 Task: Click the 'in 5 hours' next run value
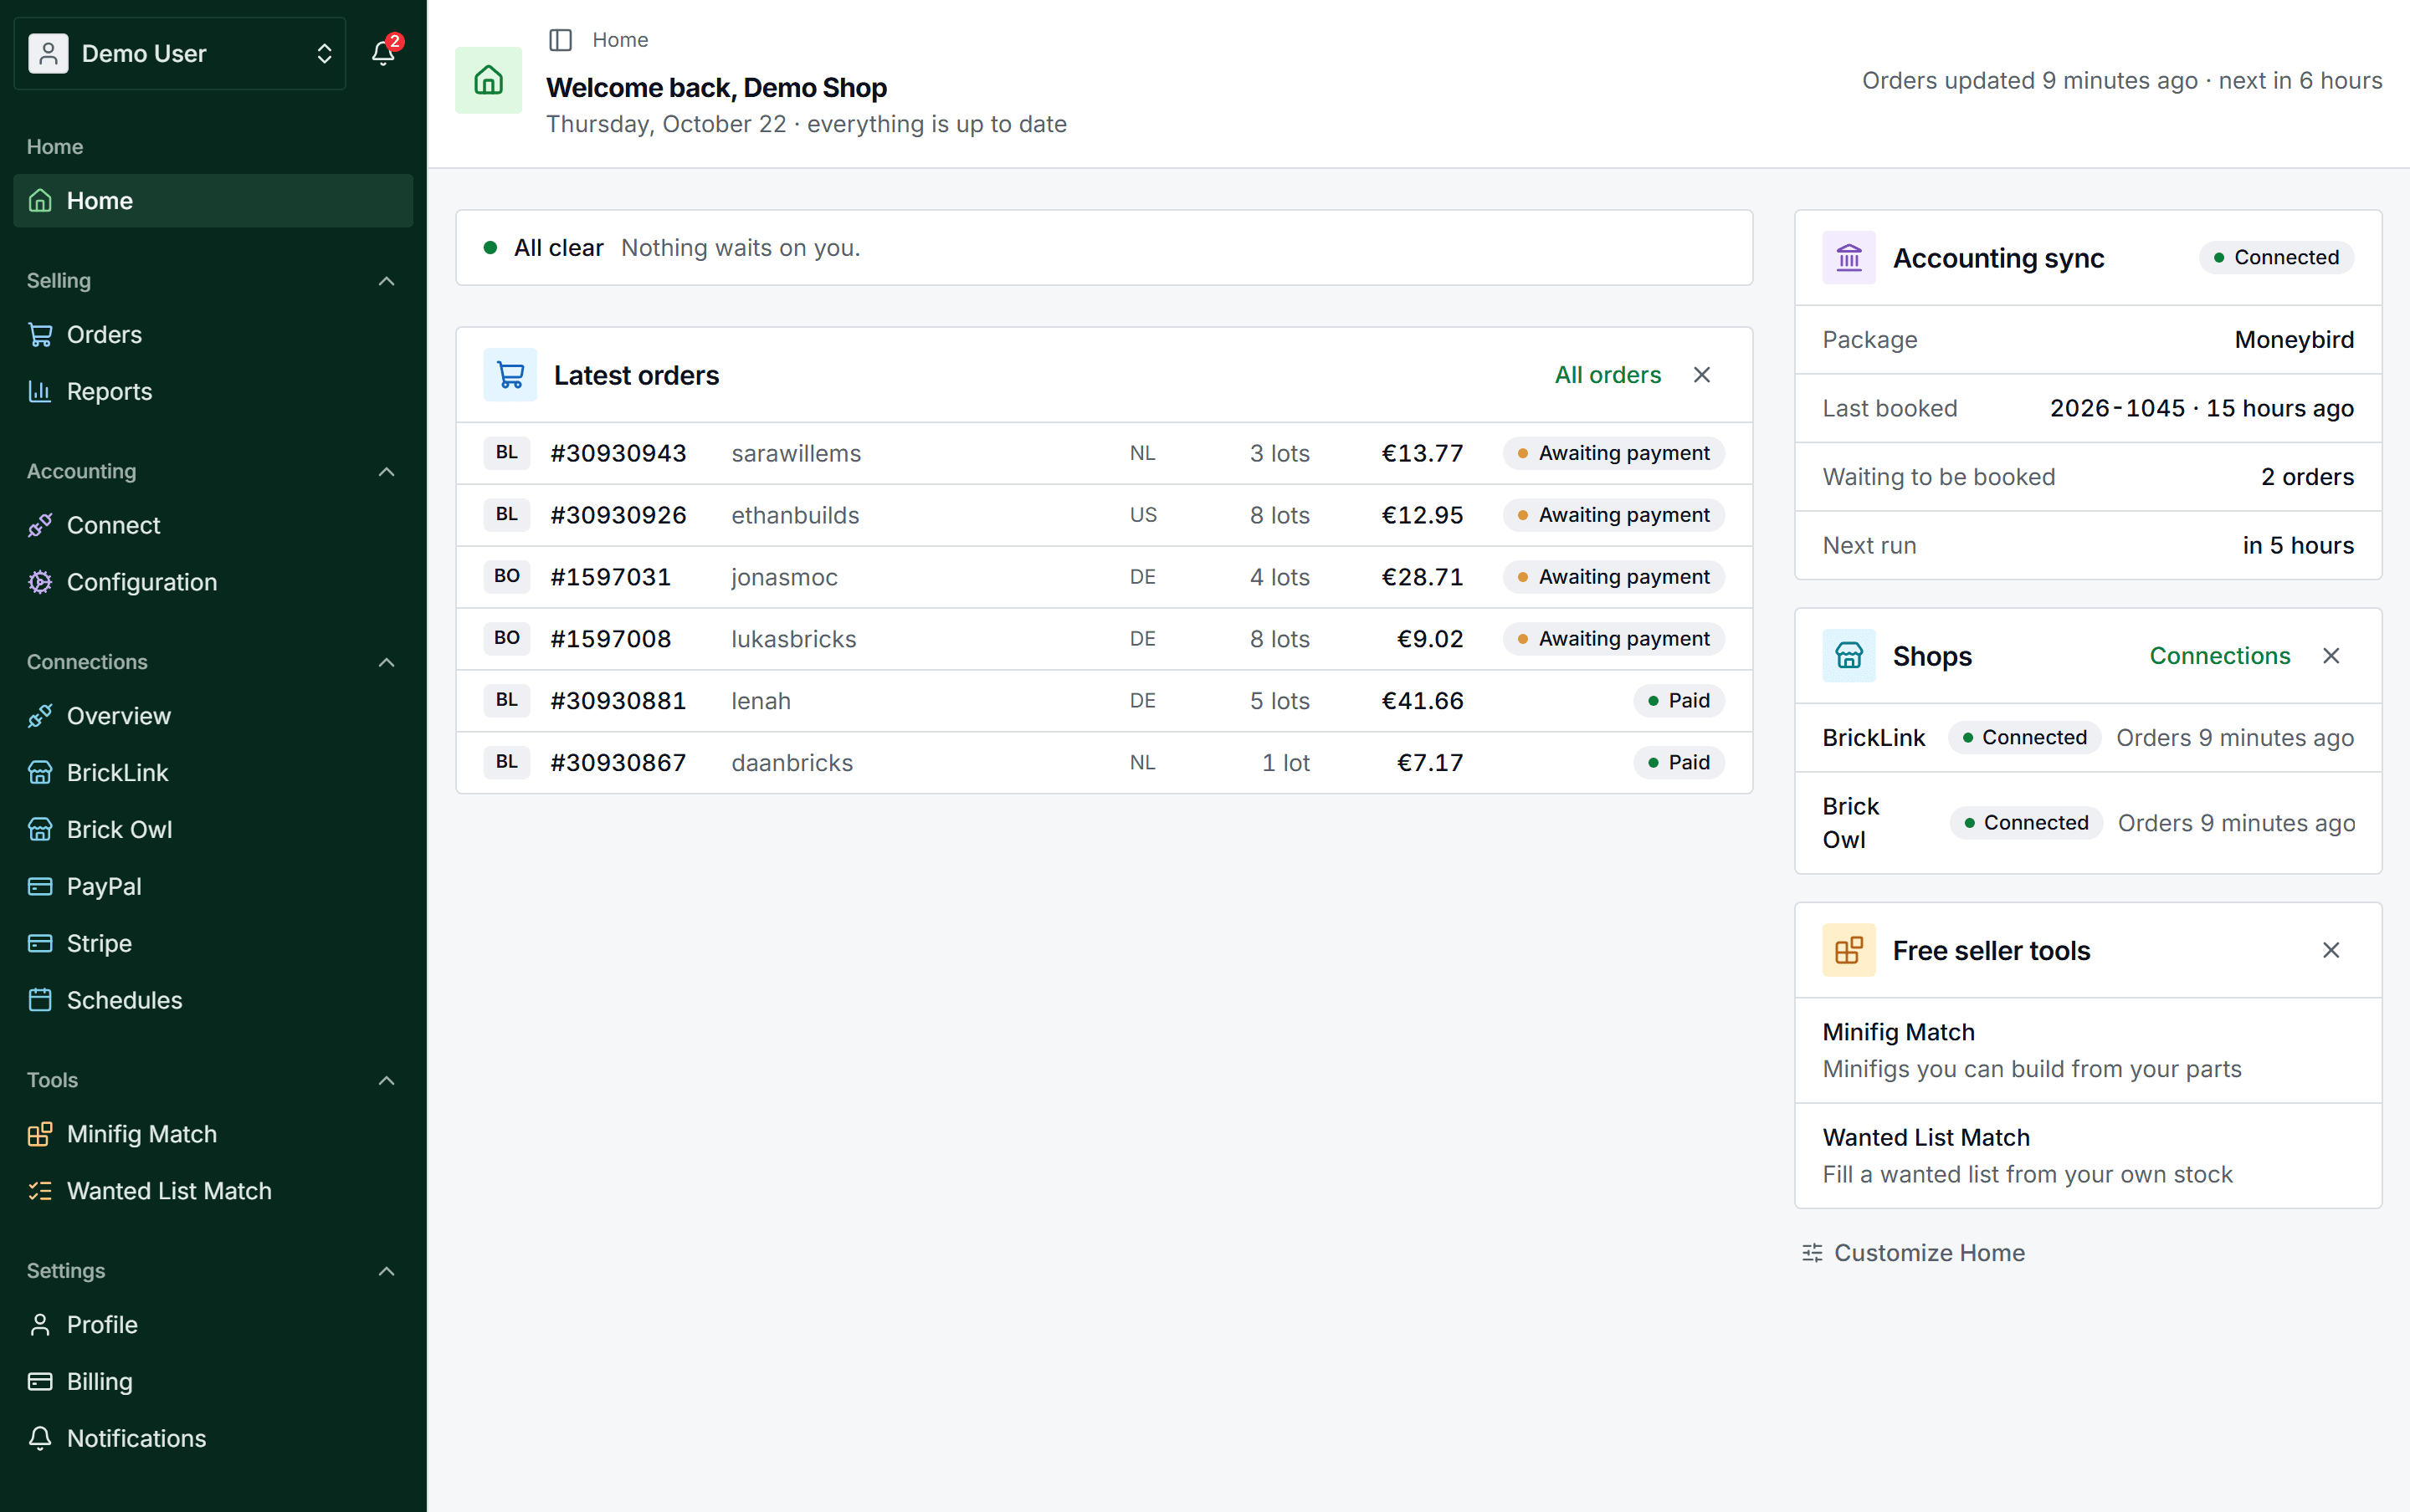click(2298, 546)
